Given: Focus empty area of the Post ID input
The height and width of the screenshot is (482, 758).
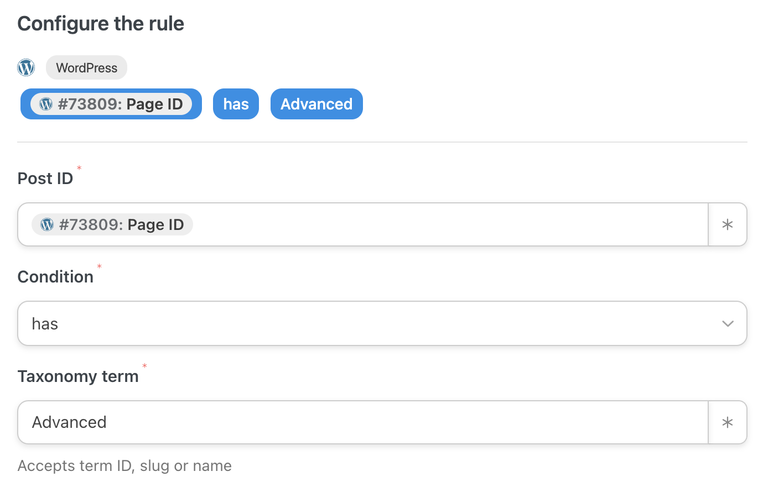Looking at the screenshot, I should pyautogui.click(x=448, y=224).
